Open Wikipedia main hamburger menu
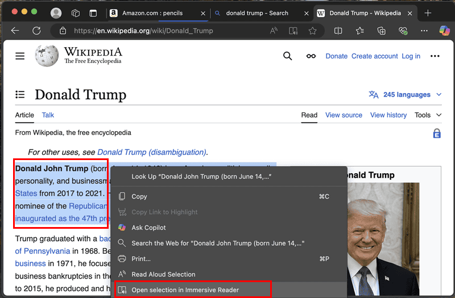This screenshot has width=455, height=298. (20, 56)
